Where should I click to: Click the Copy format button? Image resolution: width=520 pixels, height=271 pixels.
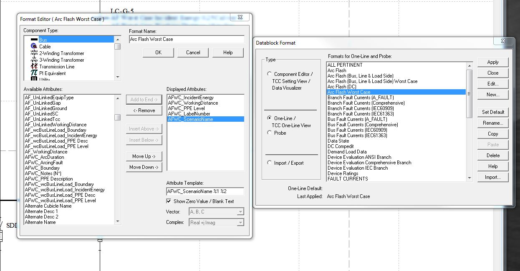(x=493, y=134)
